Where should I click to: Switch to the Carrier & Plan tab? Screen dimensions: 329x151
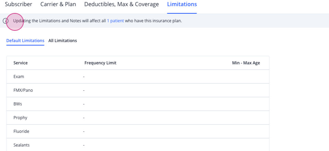coord(58,4)
